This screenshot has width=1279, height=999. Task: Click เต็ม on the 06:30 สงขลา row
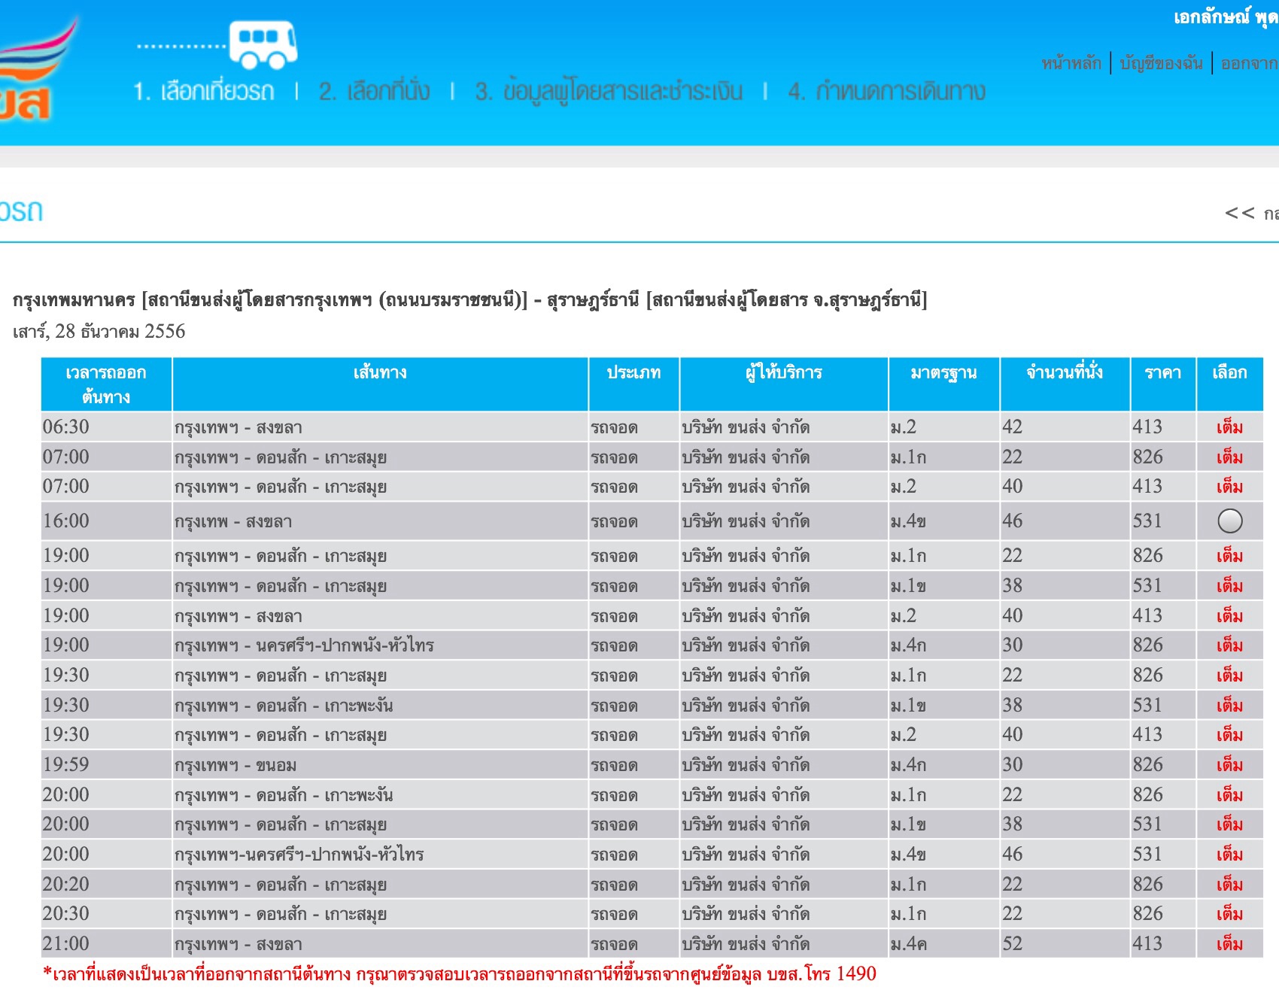coord(1229,427)
